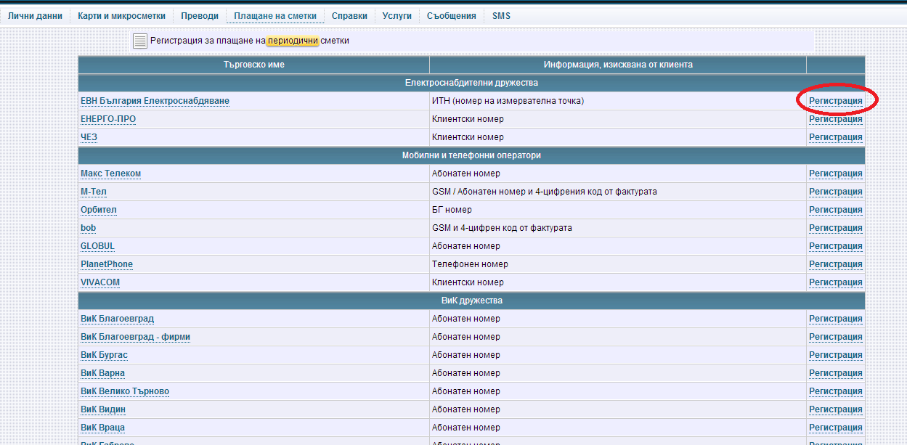The width and height of the screenshot is (907, 445).
Task: Open ВиК Видин link
Action: click(103, 409)
